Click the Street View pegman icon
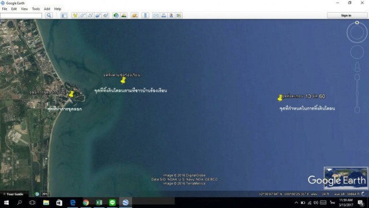 pyautogui.click(x=357, y=67)
